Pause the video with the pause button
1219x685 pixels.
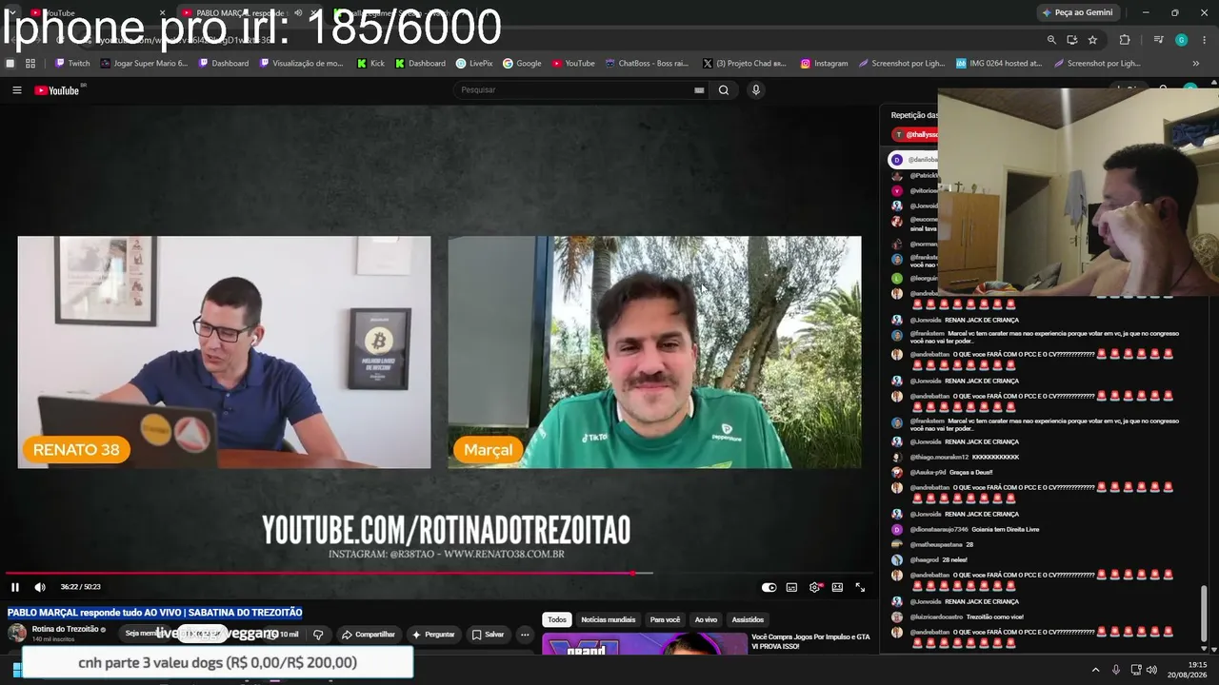[x=15, y=587]
